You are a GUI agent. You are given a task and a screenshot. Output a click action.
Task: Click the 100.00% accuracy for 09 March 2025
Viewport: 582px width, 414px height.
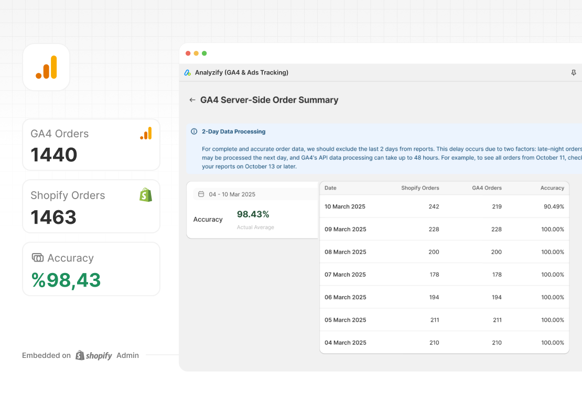click(x=553, y=229)
